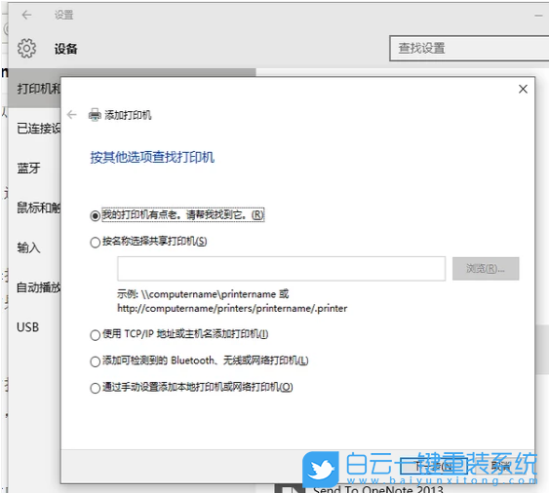The width and height of the screenshot is (549, 493).
Task: Close the Add Printer dialog
Action: [x=523, y=90]
